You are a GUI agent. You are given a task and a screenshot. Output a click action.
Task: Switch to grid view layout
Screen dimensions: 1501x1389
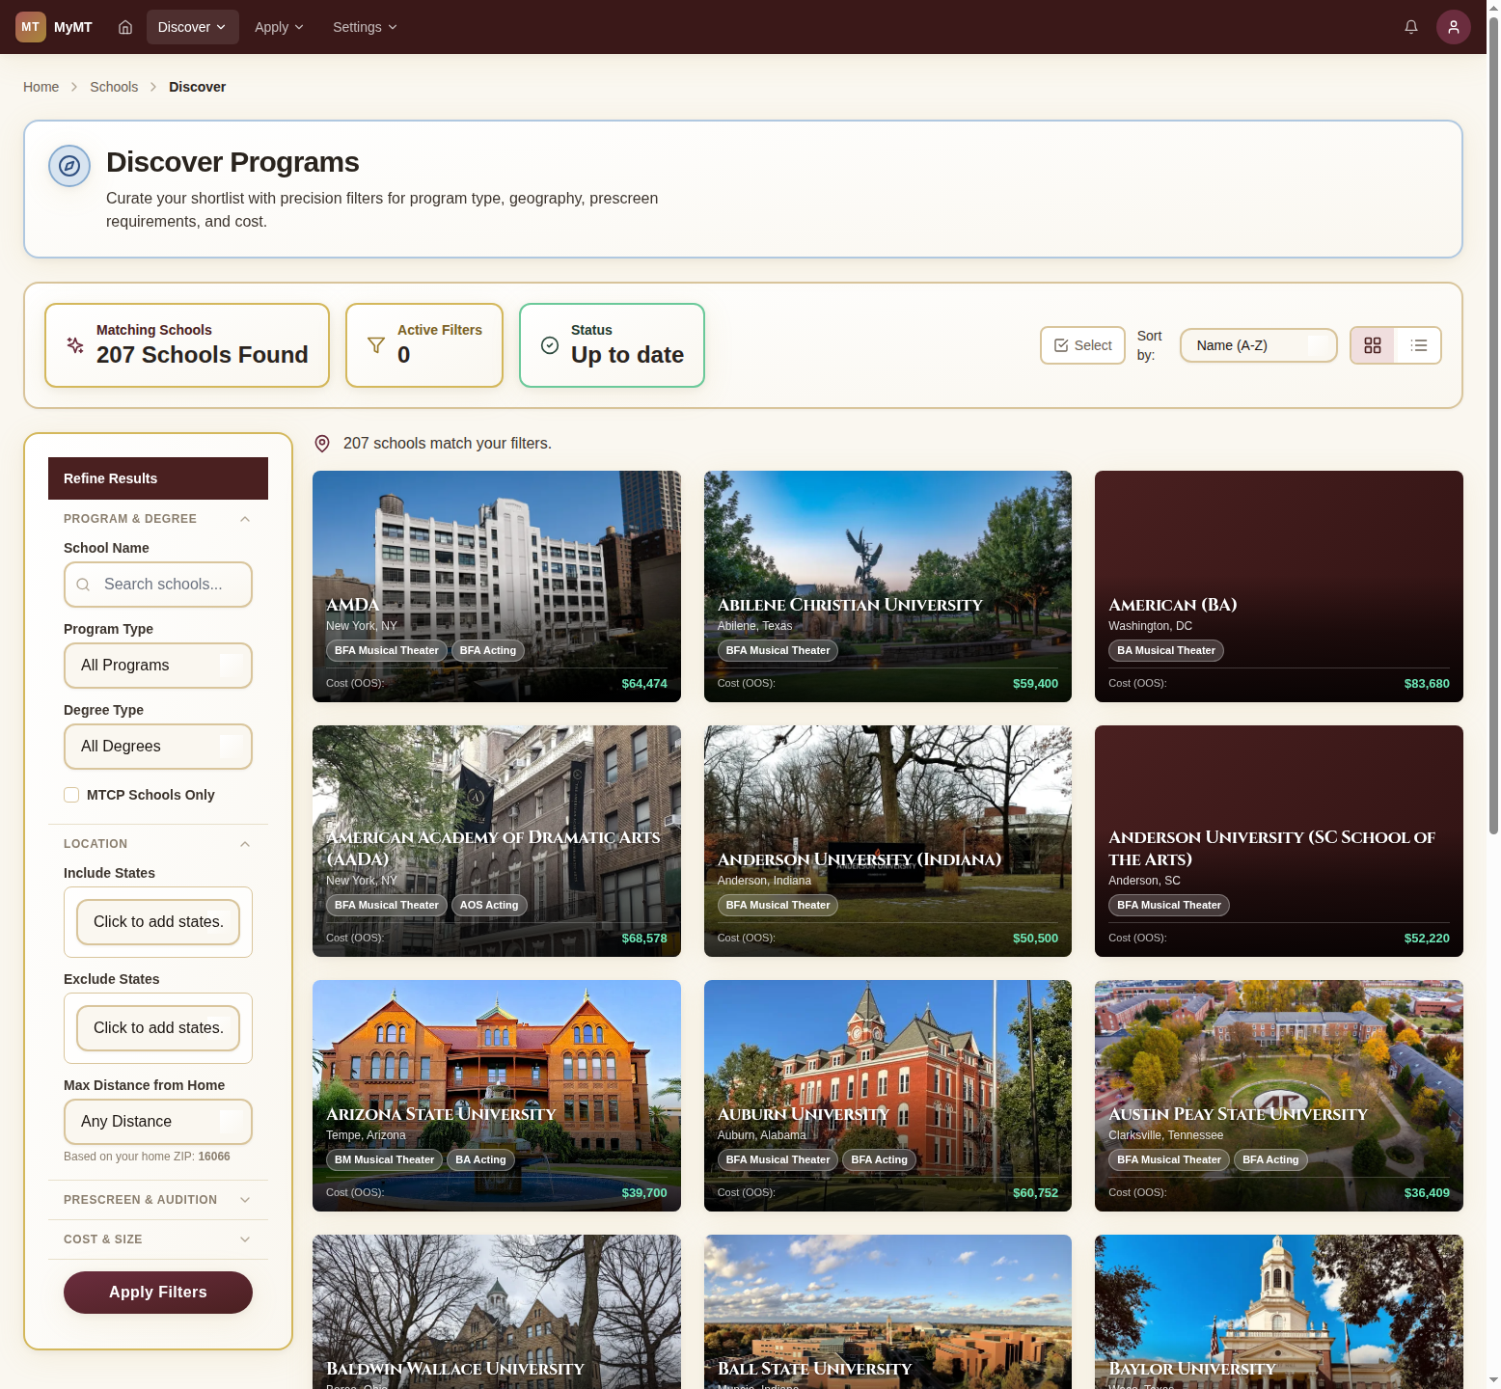pyautogui.click(x=1372, y=345)
